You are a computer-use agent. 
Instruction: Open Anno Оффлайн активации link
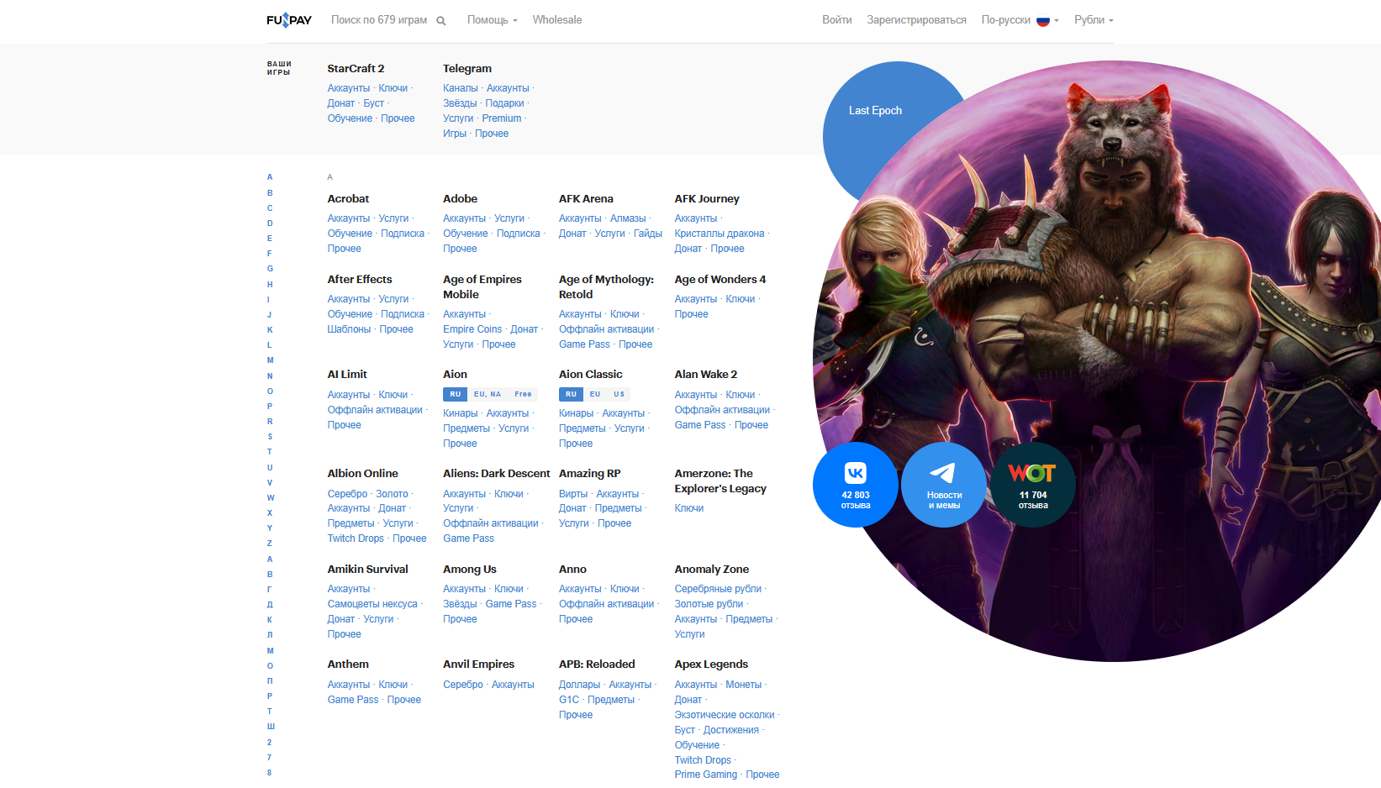[606, 604]
